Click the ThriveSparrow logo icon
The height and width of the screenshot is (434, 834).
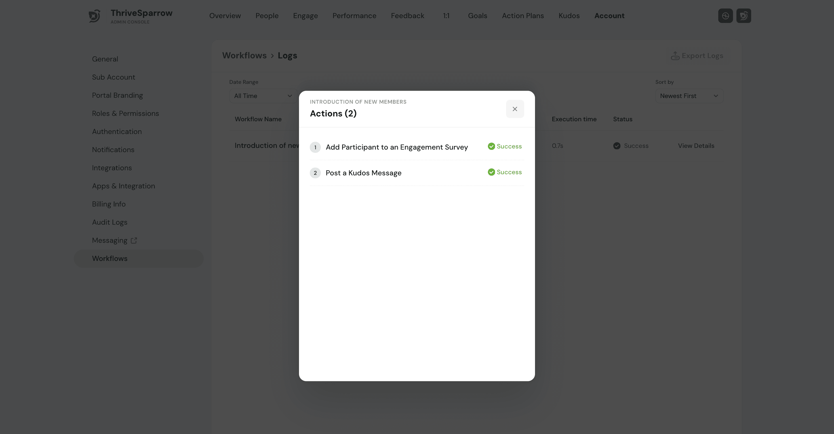[x=94, y=16]
